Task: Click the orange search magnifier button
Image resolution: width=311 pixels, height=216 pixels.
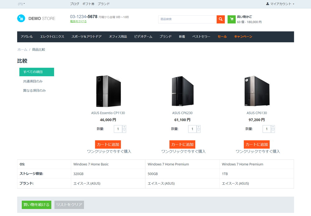Action: pyautogui.click(x=220, y=19)
